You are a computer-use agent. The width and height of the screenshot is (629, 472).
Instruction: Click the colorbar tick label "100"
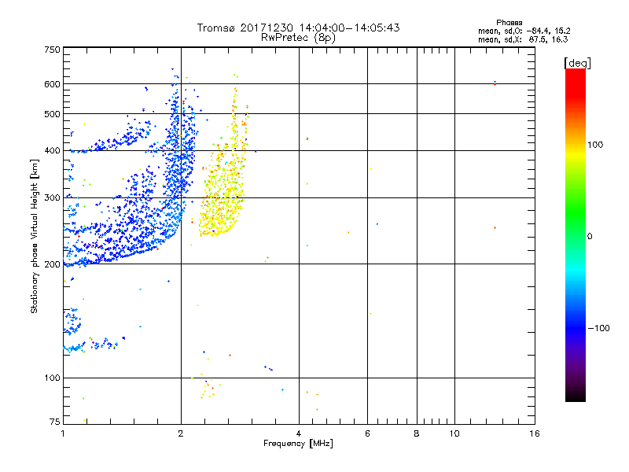595,145
